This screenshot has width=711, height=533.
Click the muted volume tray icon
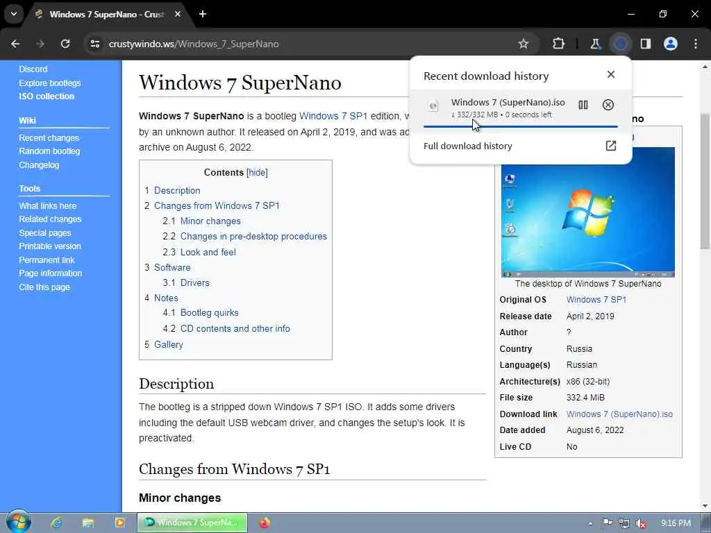tap(641, 523)
